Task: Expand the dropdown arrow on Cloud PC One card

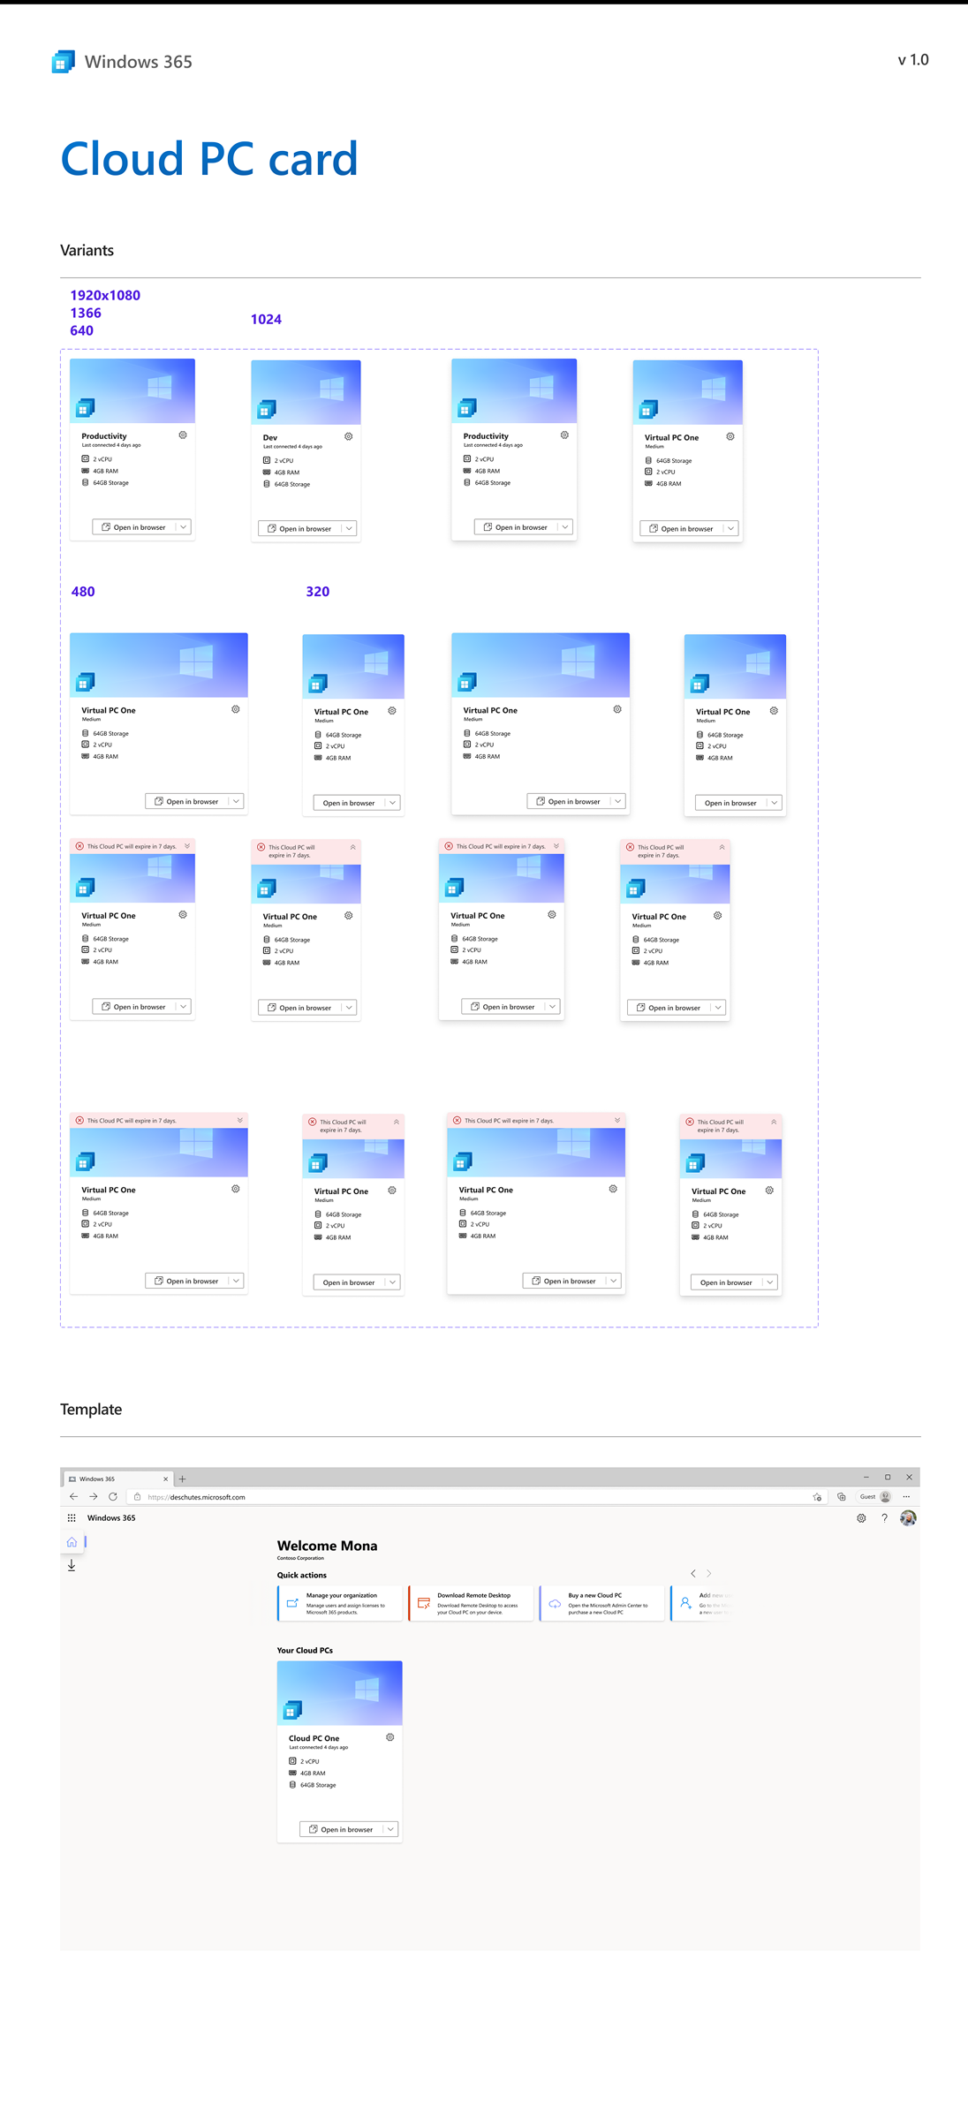Action: (x=390, y=1829)
